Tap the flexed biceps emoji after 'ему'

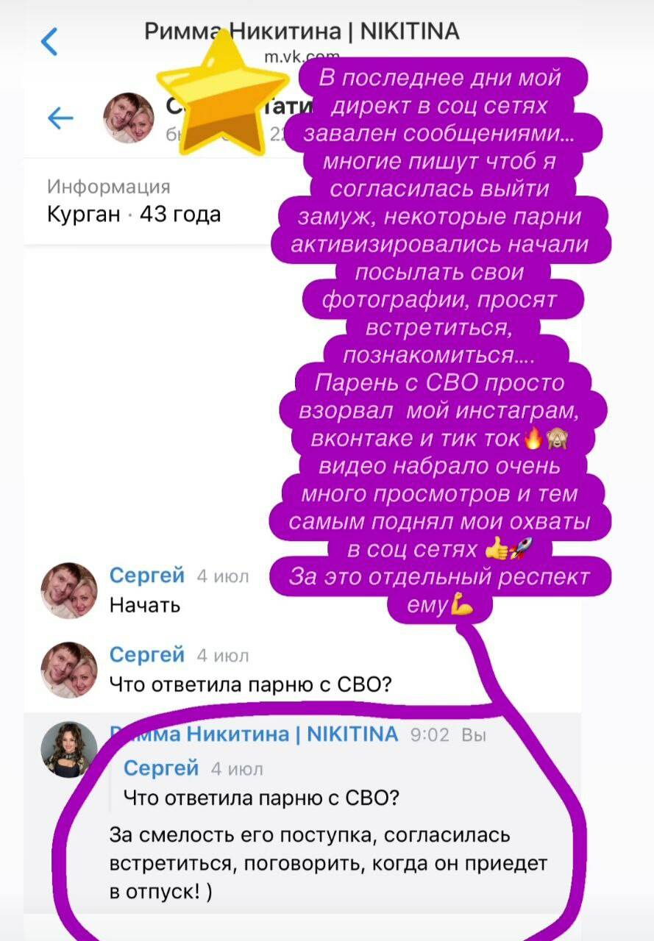[x=462, y=606]
